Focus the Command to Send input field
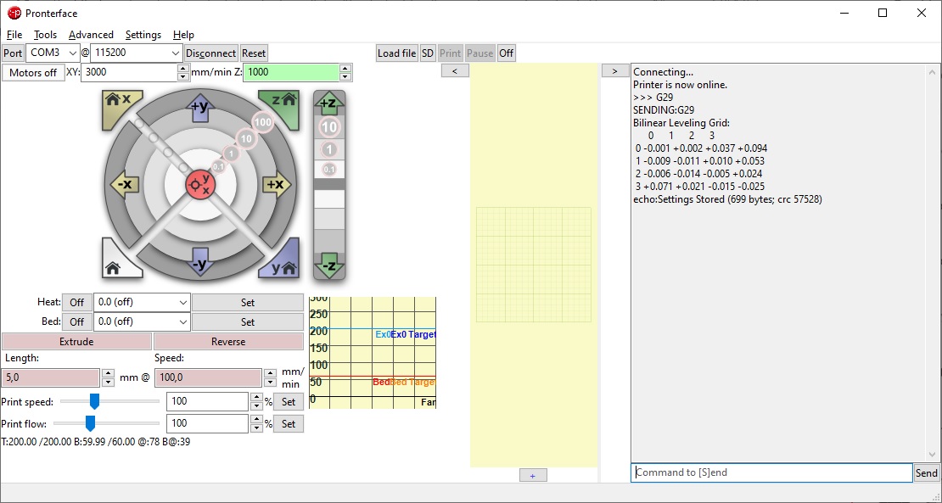The image size is (942, 503). (771, 472)
